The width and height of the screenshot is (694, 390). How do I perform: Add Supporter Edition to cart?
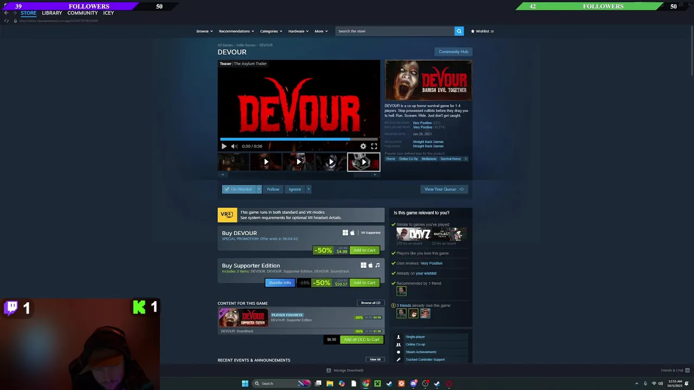tap(364, 283)
